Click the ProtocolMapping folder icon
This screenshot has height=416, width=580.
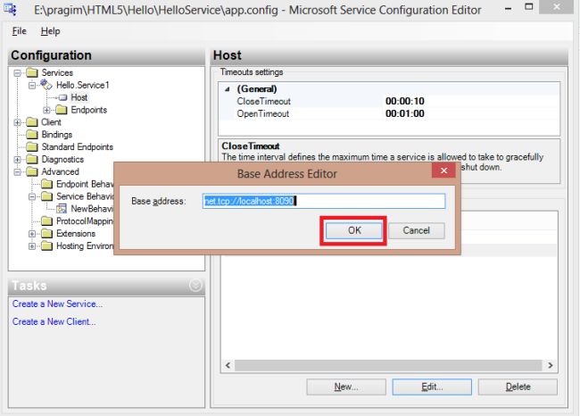click(x=46, y=221)
